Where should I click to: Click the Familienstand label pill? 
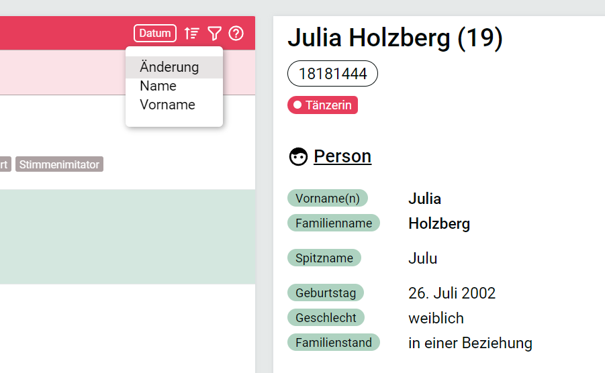[x=334, y=342]
